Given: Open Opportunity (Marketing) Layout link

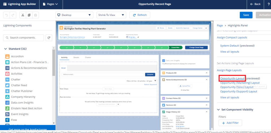Looking at the screenshot, I should point(240,83).
